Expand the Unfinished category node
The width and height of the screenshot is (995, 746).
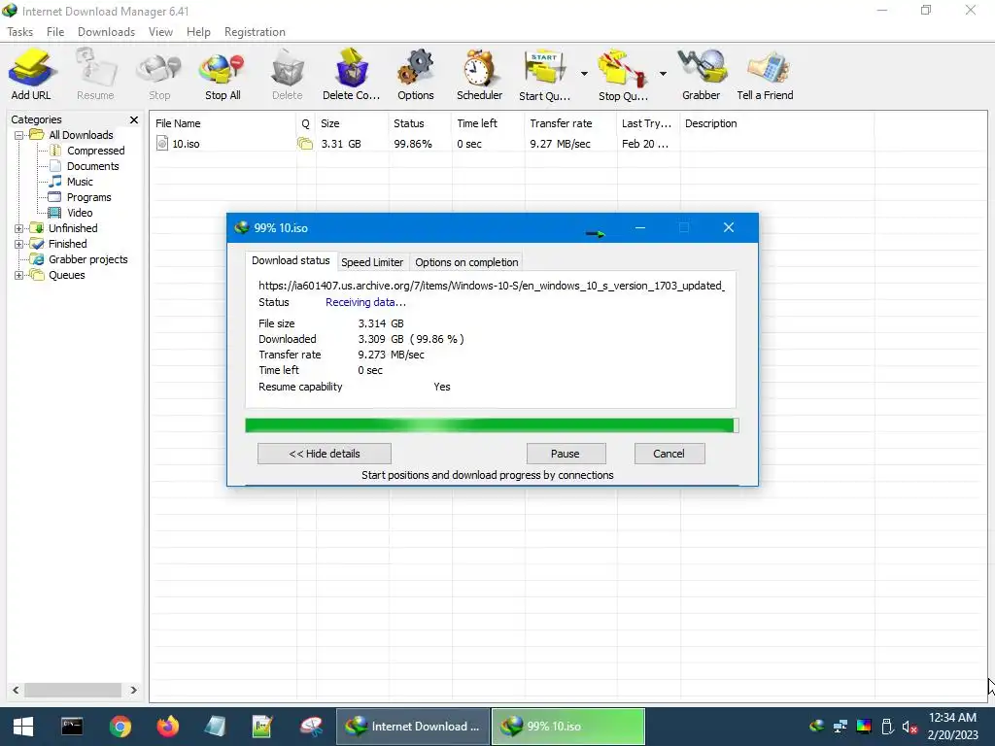18,228
